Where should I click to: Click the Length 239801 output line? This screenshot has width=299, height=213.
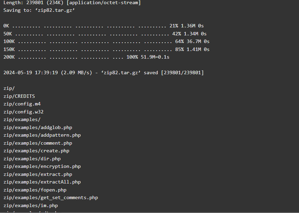[x=72, y=3]
